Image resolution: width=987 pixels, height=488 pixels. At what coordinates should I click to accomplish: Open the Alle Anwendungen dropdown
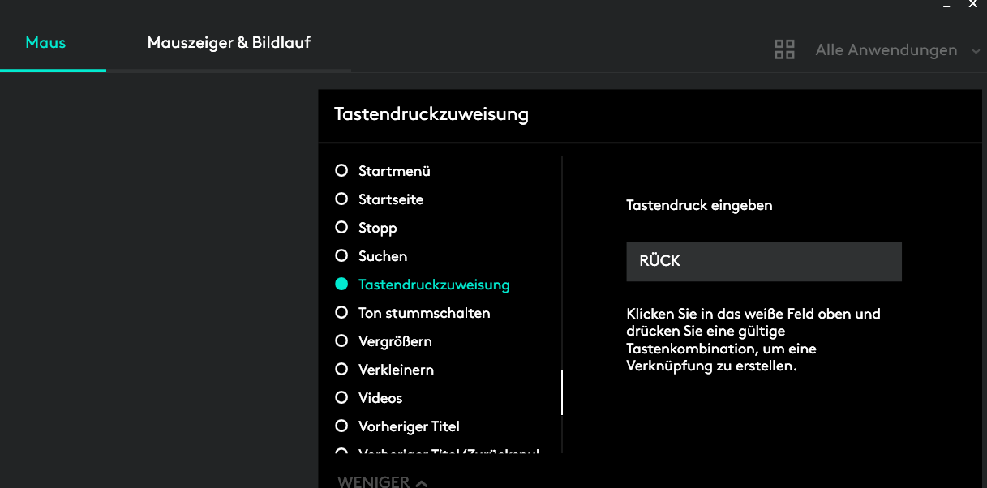coord(886,50)
